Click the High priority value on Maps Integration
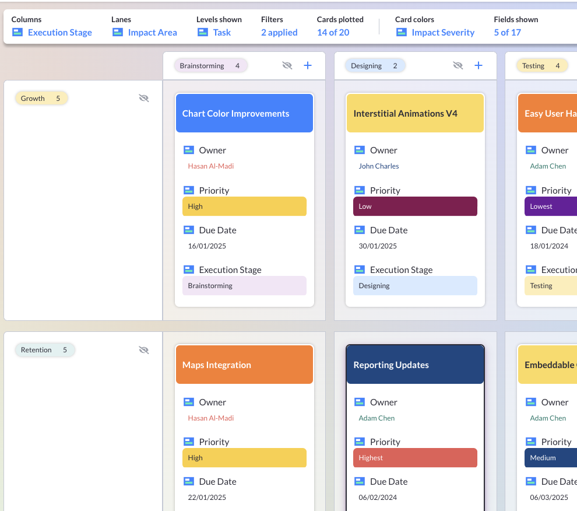The image size is (577, 511). click(x=244, y=457)
